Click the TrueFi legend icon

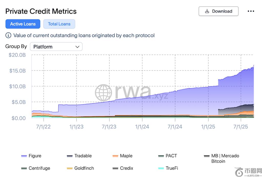click(x=161, y=168)
